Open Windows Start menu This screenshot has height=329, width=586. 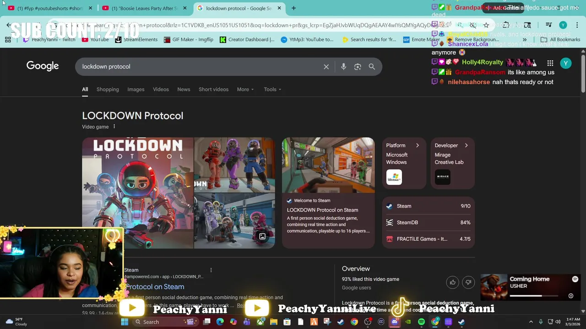click(x=124, y=322)
